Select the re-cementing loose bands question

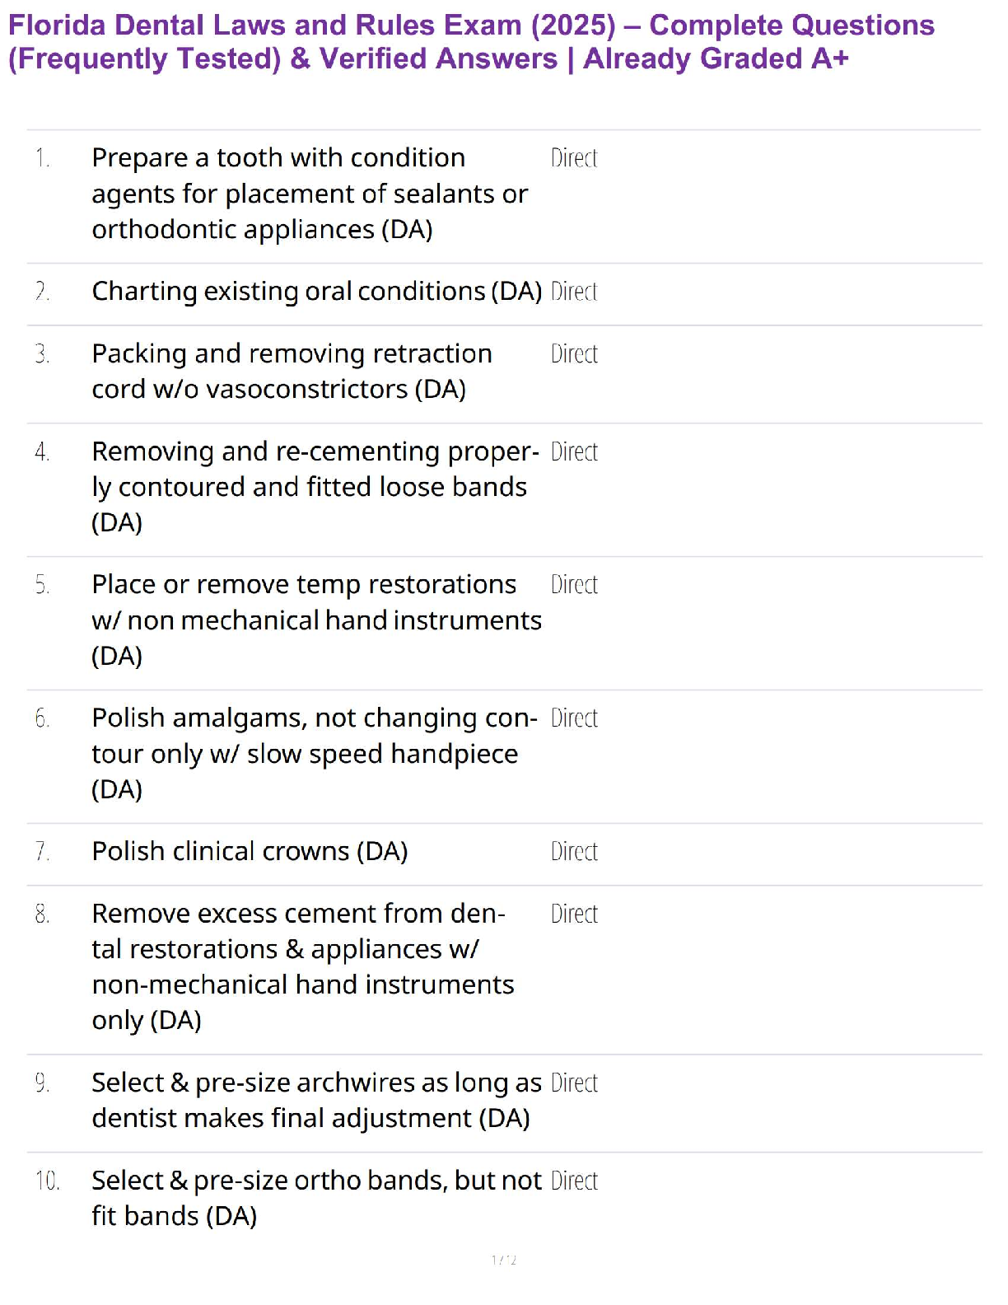point(315,487)
